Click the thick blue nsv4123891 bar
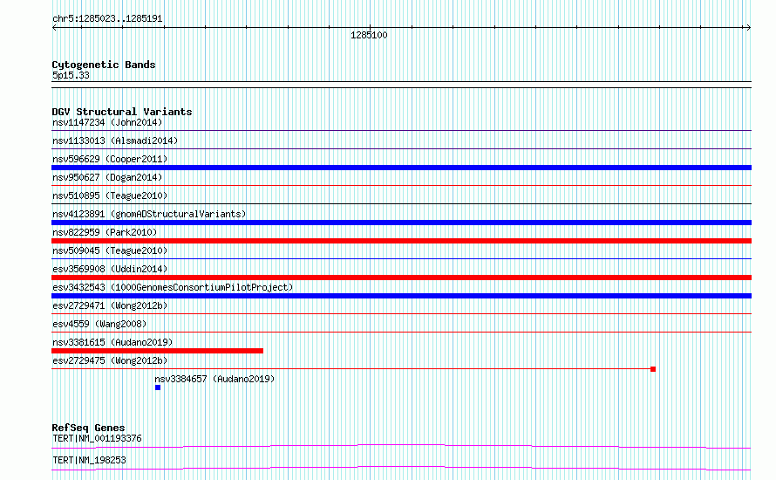 (x=401, y=223)
